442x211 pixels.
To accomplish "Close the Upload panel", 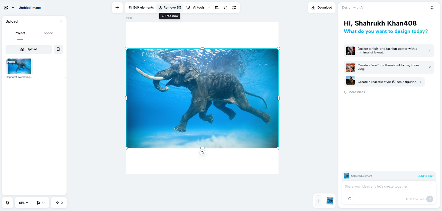I will click(61, 21).
